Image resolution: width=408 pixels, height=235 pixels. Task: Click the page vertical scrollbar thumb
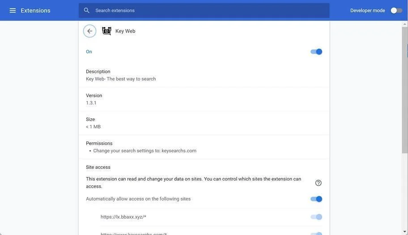(x=404, y=90)
